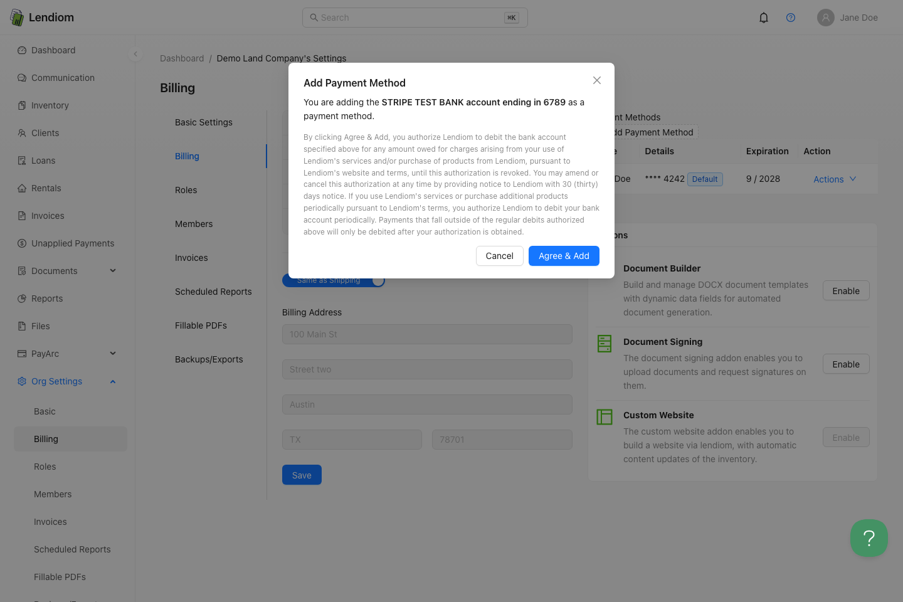
Task: Select the Roles settings tab
Action: tap(186, 190)
